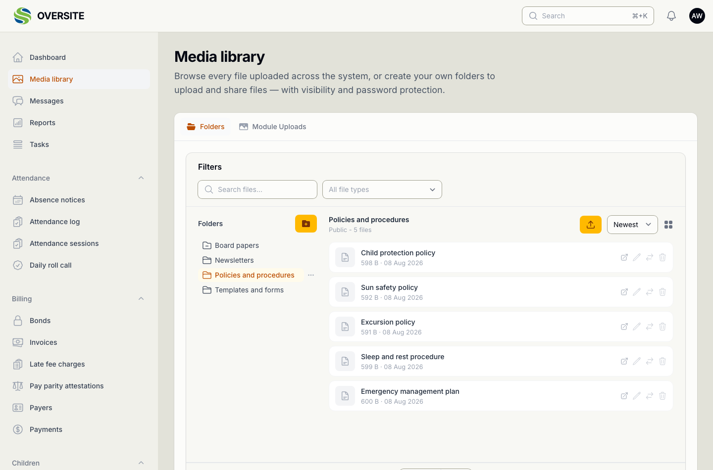Open Invoices billing page
This screenshot has height=470, width=713.
point(79,342)
